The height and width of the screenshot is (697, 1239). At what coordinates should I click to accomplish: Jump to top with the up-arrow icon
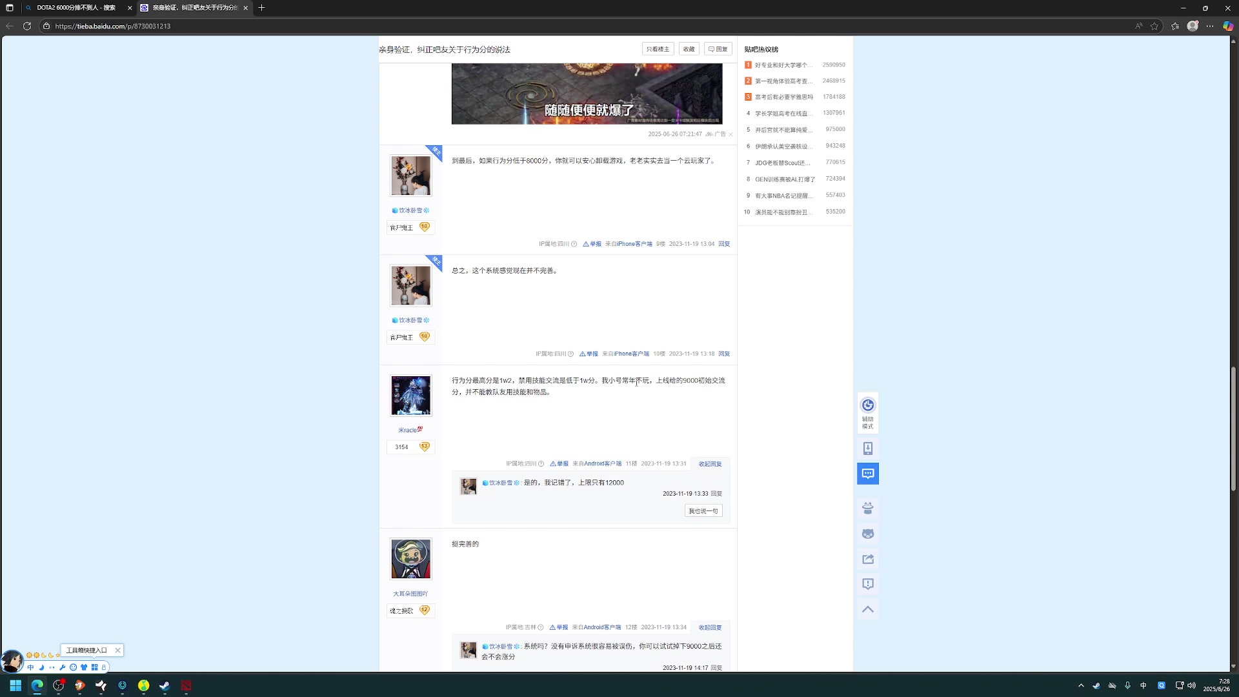868,609
